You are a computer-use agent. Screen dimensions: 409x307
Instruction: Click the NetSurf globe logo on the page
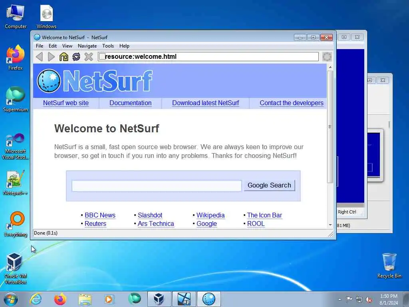coord(49,81)
